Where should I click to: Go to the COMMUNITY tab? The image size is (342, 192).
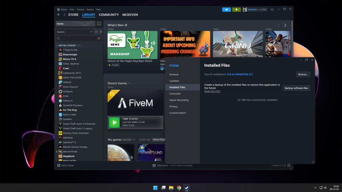click(x=109, y=15)
